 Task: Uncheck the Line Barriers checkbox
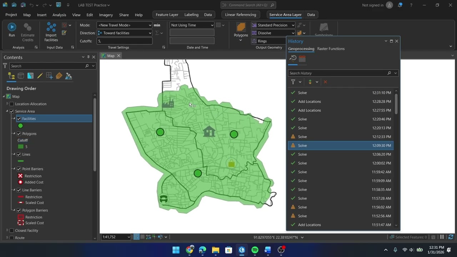pyautogui.click(x=19, y=190)
